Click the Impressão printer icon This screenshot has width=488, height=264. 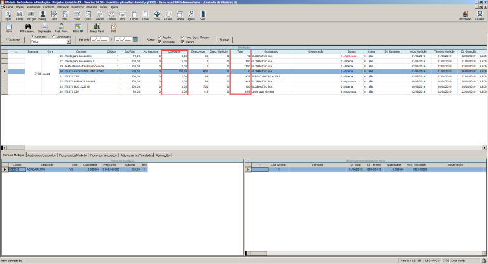coord(44,27)
